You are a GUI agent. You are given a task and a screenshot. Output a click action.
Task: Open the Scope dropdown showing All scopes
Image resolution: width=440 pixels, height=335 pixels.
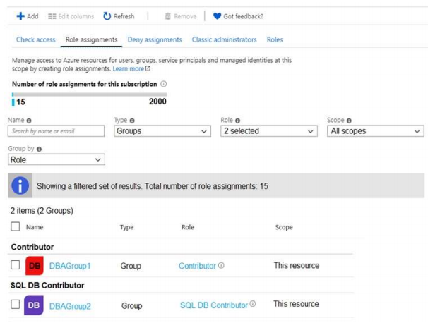(376, 131)
